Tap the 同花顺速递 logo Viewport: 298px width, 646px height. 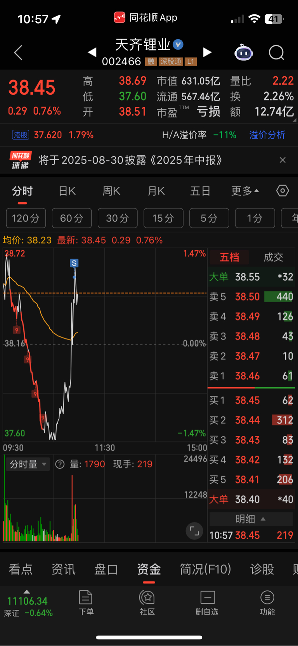21,160
